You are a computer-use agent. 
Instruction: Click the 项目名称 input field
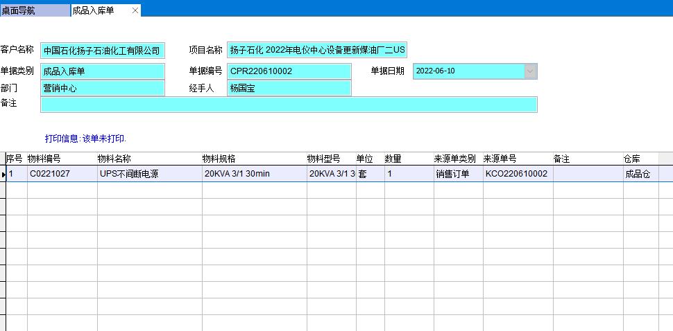point(317,51)
